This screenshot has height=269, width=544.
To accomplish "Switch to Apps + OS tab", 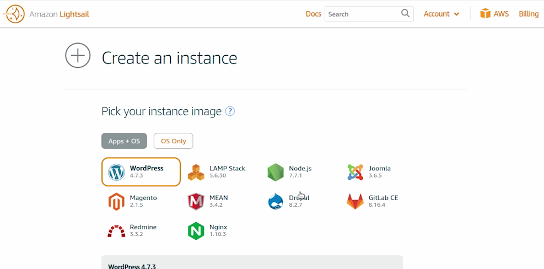I will [x=124, y=141].
